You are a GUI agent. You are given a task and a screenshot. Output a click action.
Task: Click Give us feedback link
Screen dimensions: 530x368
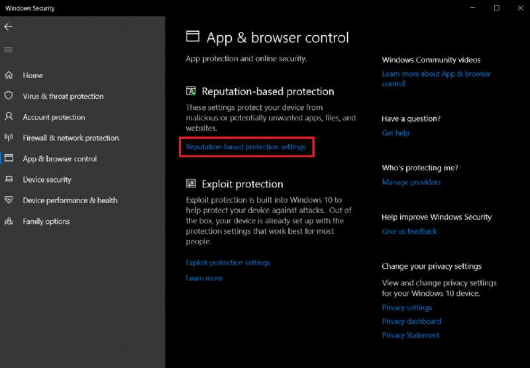pyautogui.click(x=409, y=231)
